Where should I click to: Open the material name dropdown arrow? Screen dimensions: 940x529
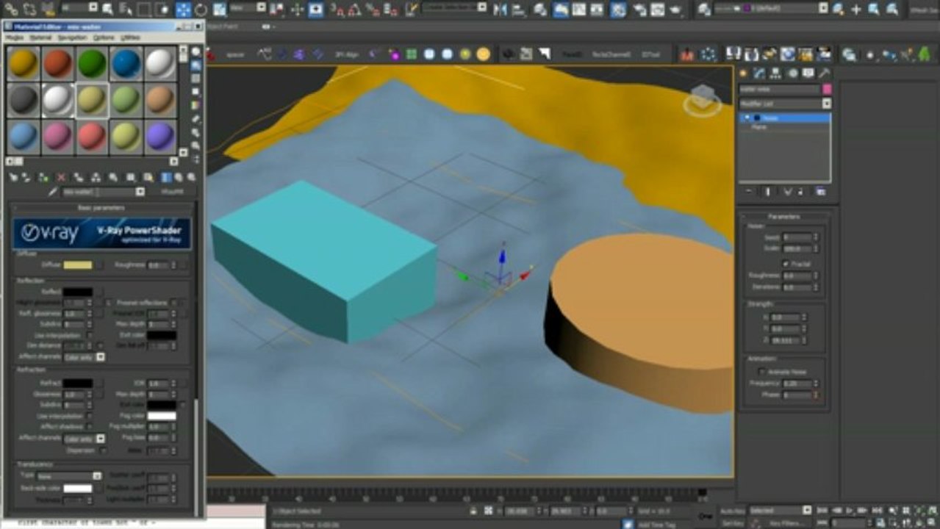pos(140,192)
